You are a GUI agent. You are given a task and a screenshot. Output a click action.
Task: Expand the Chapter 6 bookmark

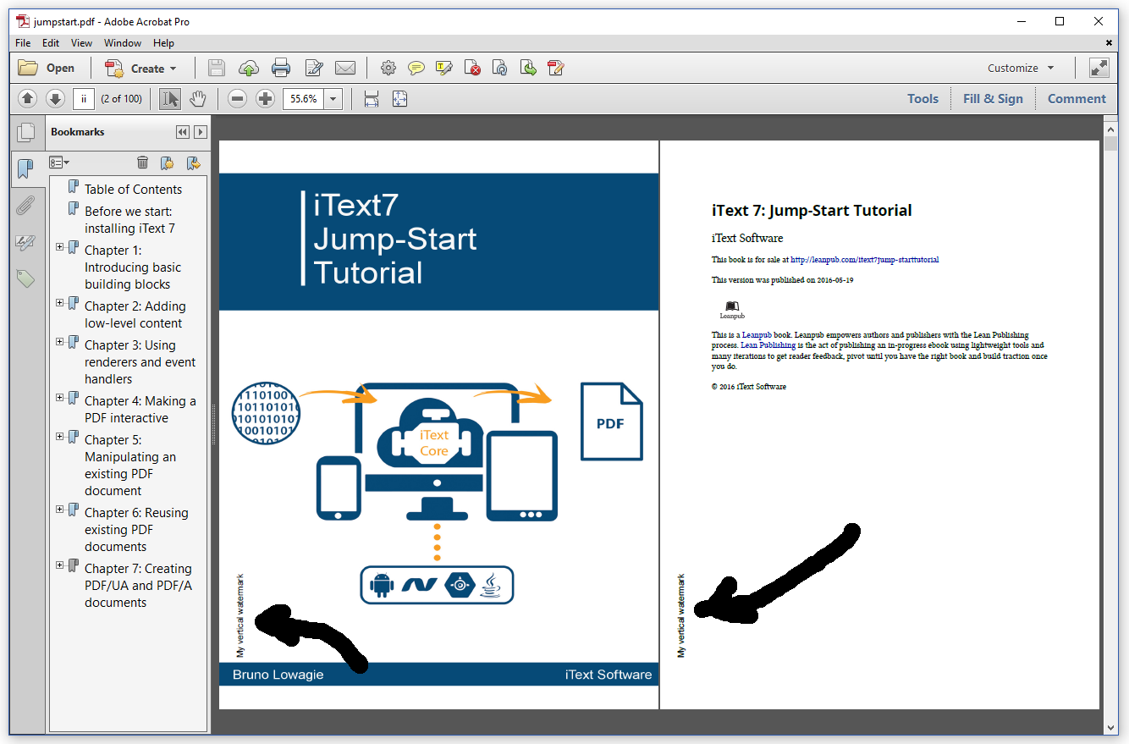(x=60, y=510)
